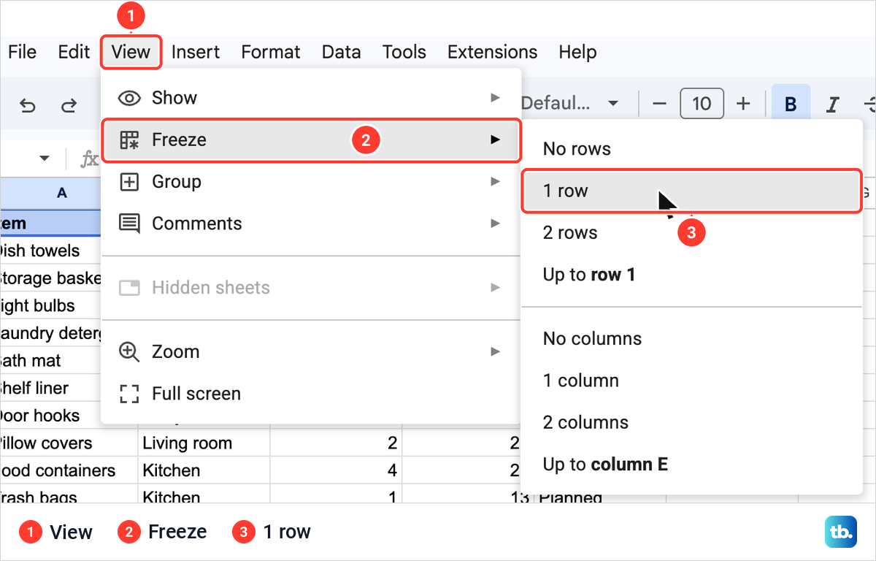Open the Extensions menu
The image size is (876, 561).
(493, 52)
